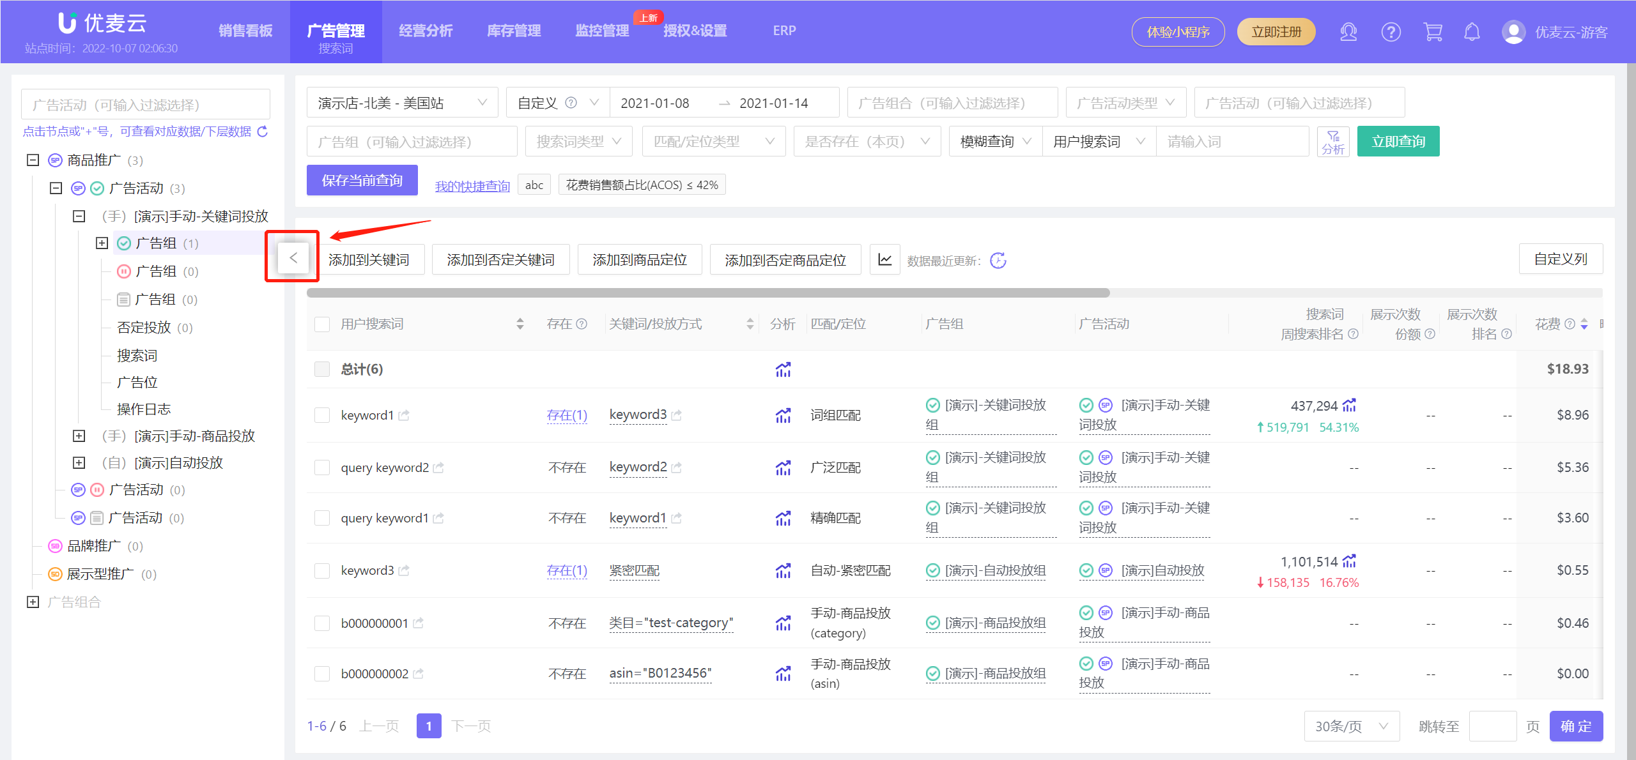This screenshot has height=760, width=1636.
Task: Open the help question mark icon
Action: click(1391, 32)
